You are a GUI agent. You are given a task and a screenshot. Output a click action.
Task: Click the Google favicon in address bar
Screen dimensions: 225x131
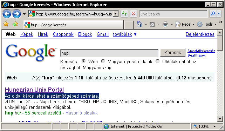click(x=32, y=14)
